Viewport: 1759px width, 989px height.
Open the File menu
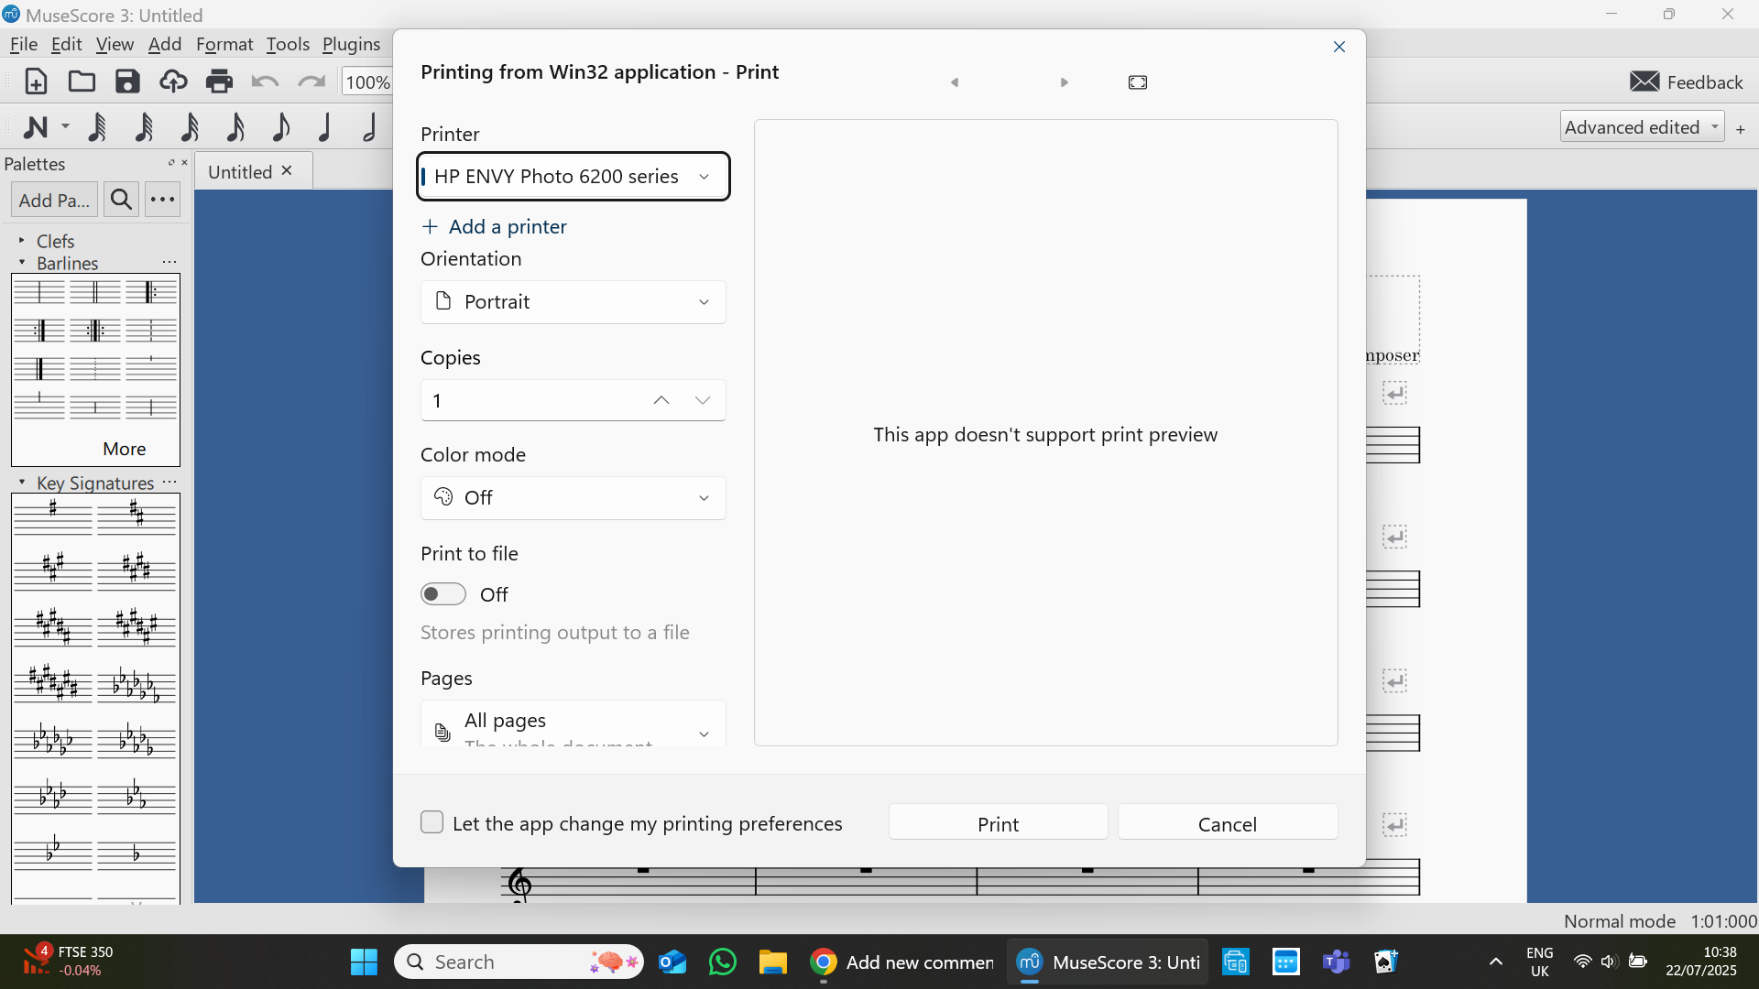pyautogui.click(x=24, y=44)
